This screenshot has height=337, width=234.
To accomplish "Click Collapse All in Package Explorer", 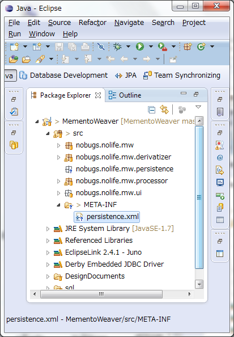I will click(x=152, y=110).
